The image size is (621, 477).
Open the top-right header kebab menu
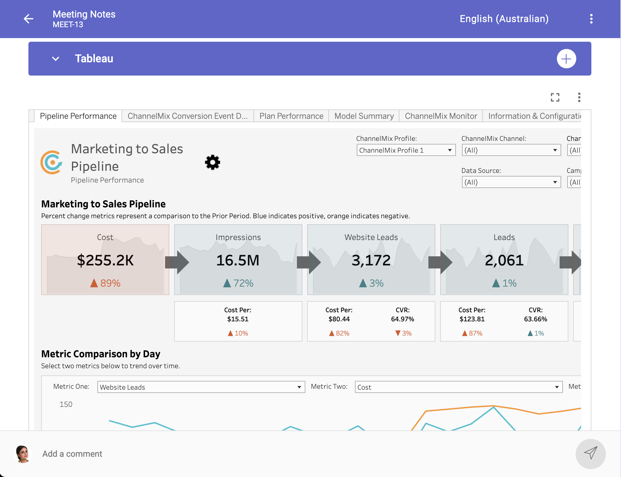(x=591, y=19)
